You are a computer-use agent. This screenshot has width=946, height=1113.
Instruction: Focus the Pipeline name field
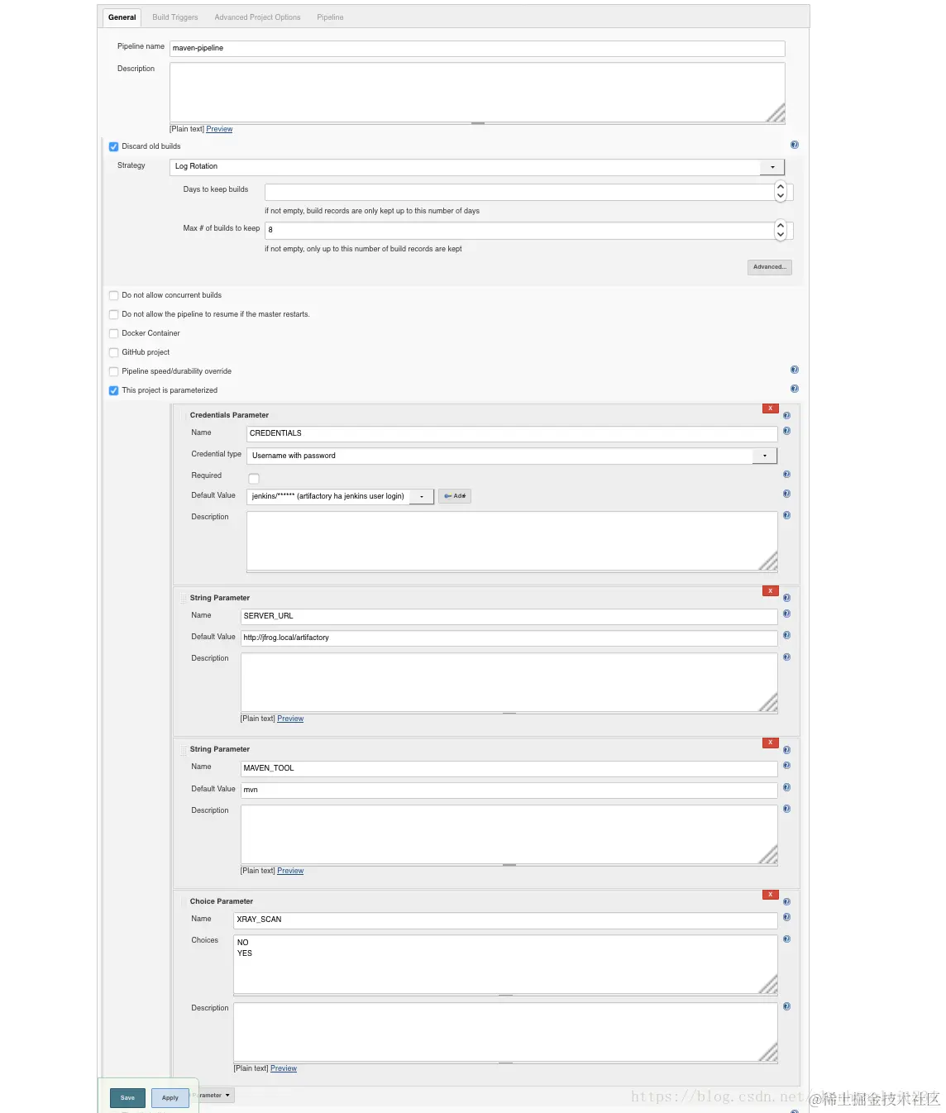[x=477, y=49]
